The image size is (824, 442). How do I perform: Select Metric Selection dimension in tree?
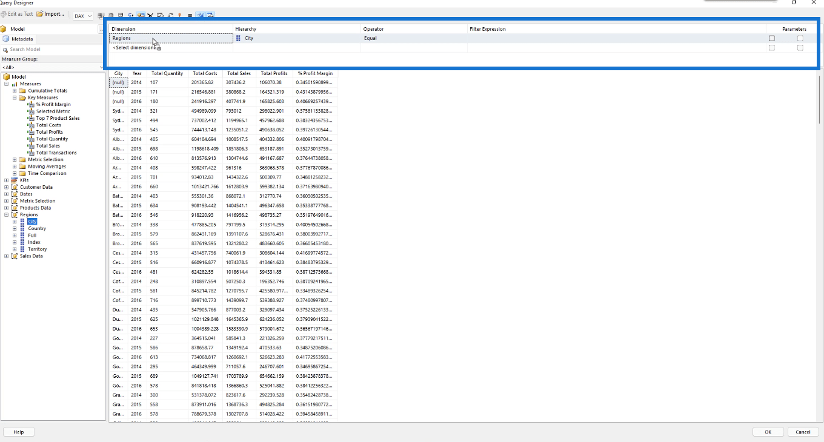click(38, 201)
